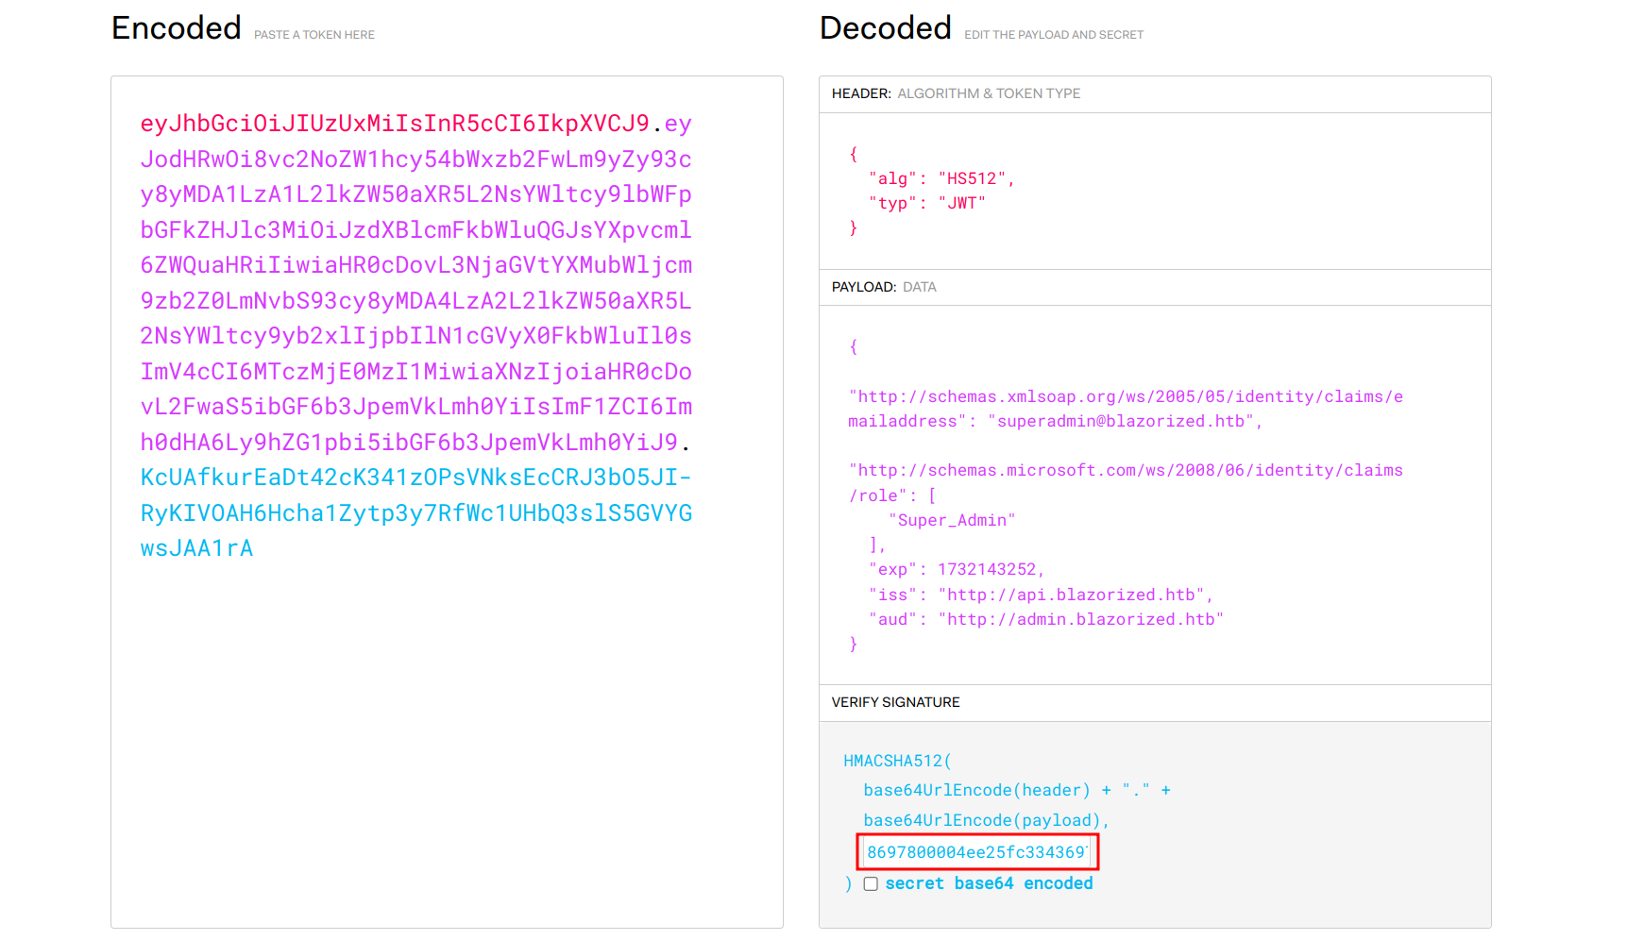The image size is (1627, 940).
Task: Click the HMACSHA512( function text
Action: click(x=897, y=761)
